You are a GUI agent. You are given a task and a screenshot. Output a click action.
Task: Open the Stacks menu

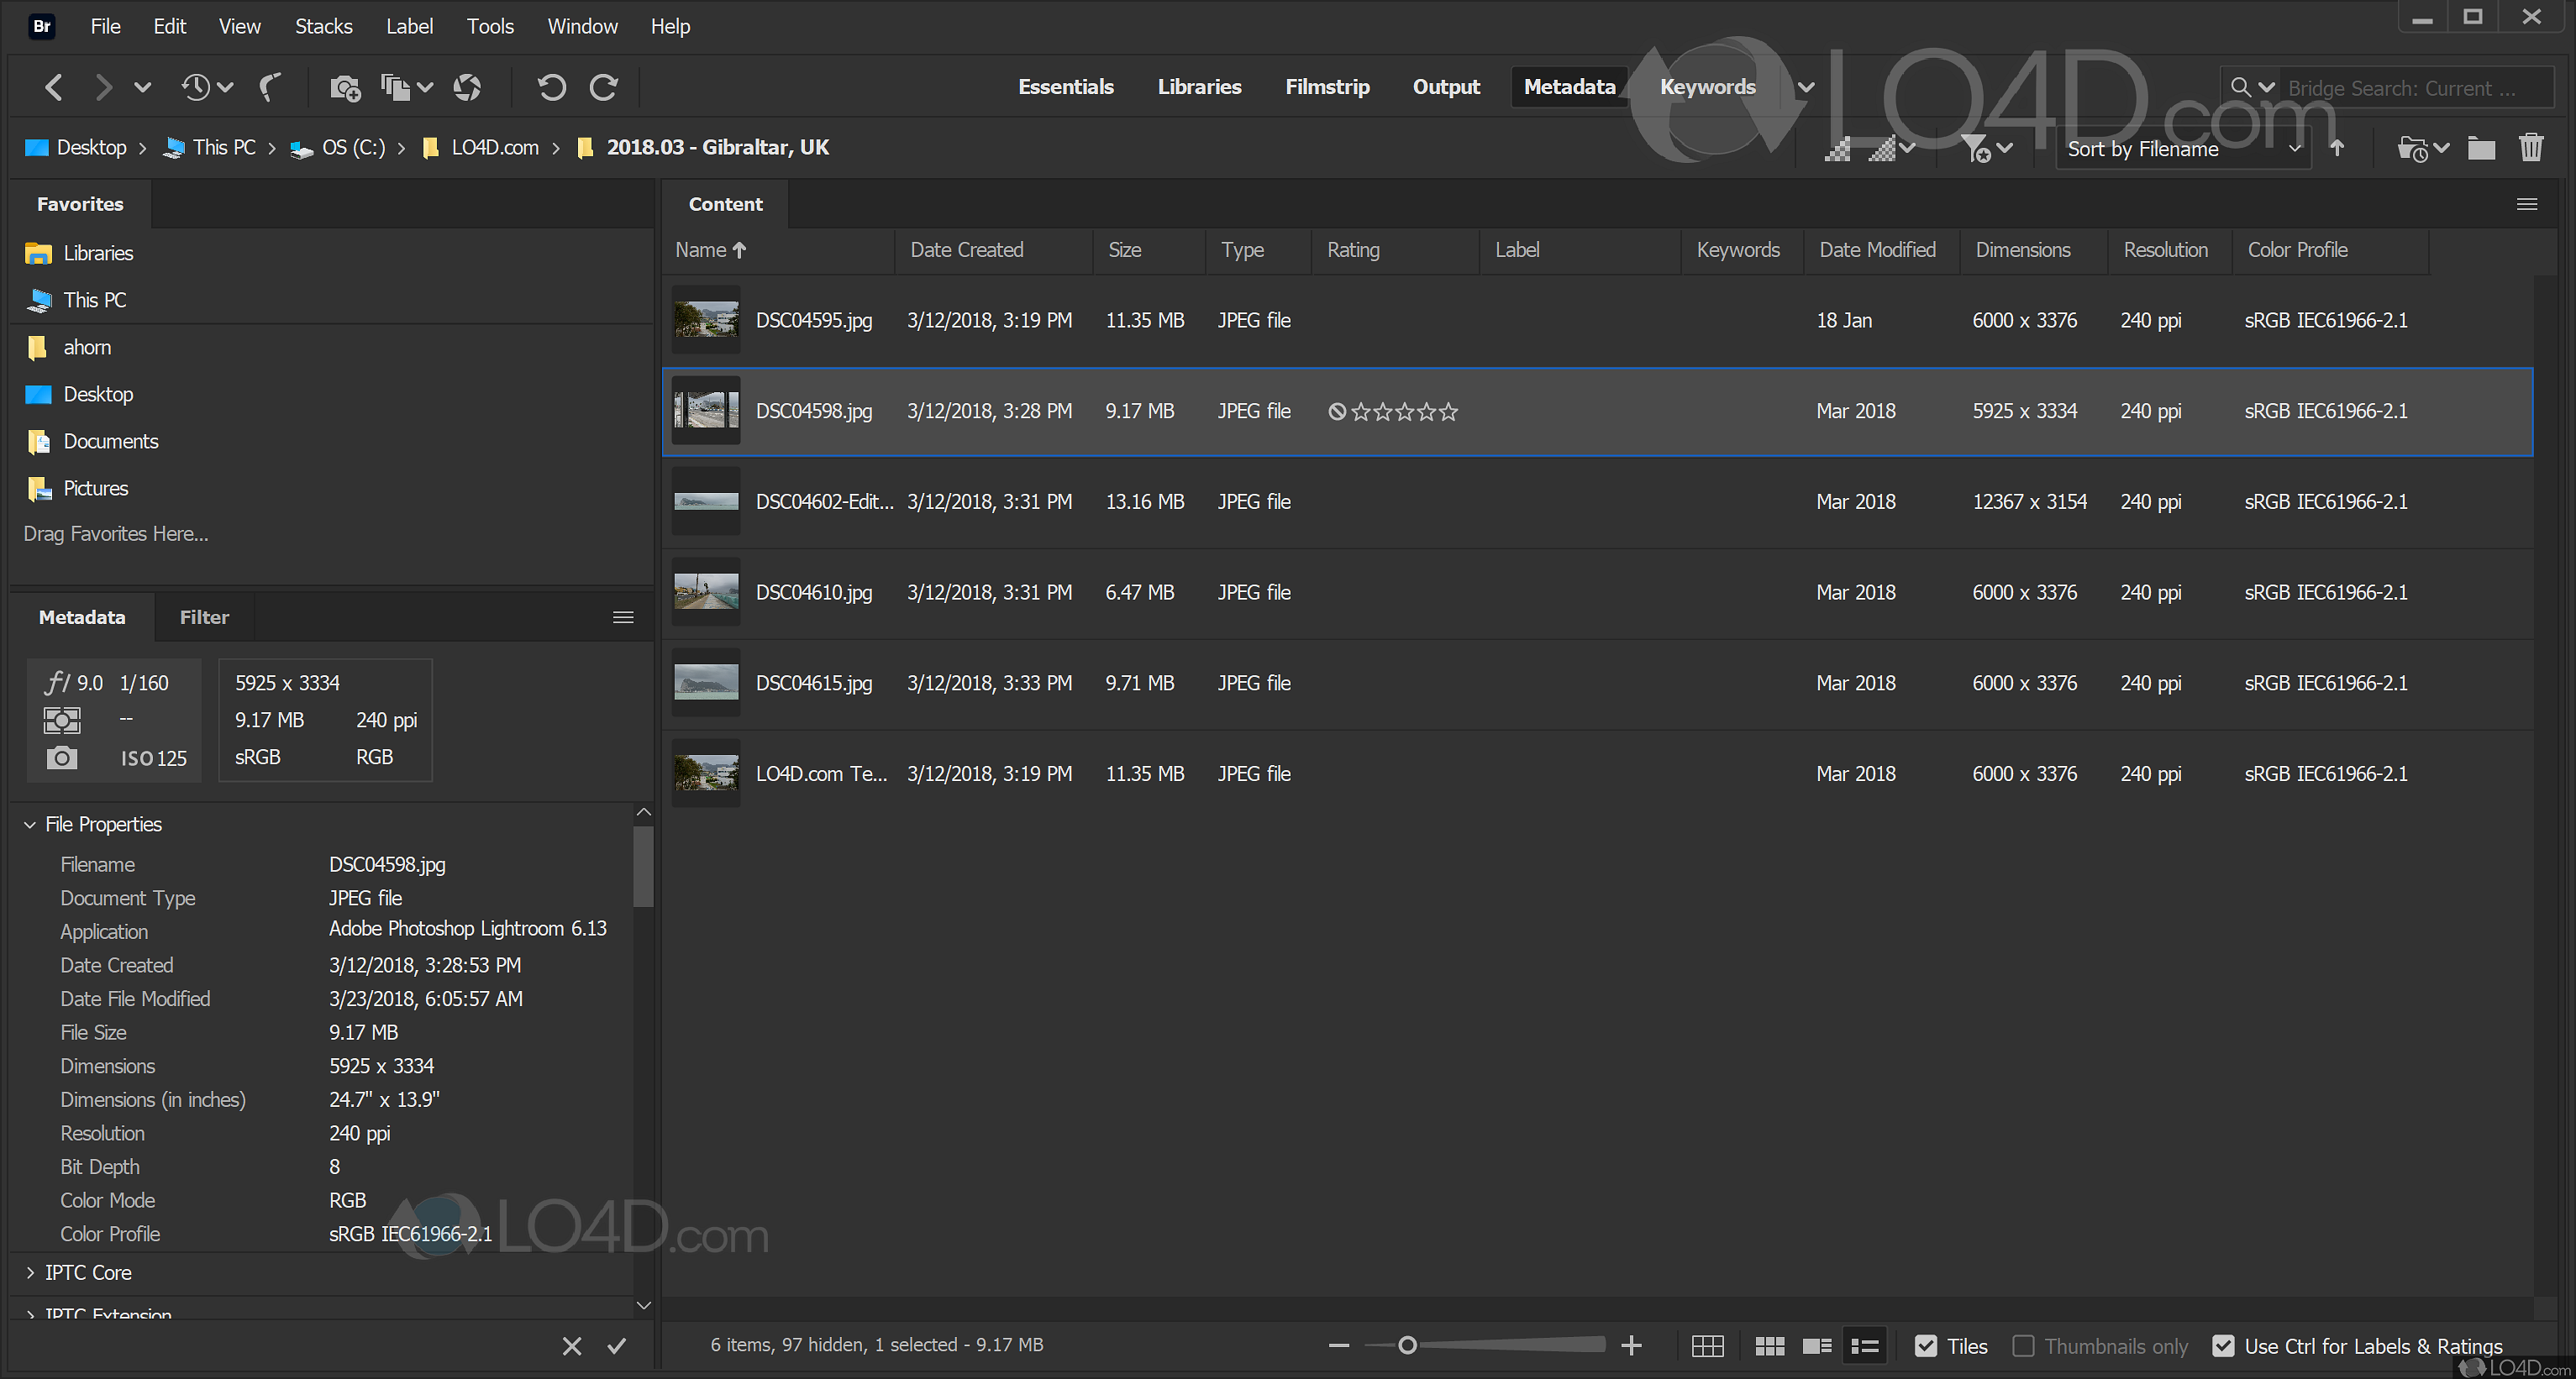323,26
